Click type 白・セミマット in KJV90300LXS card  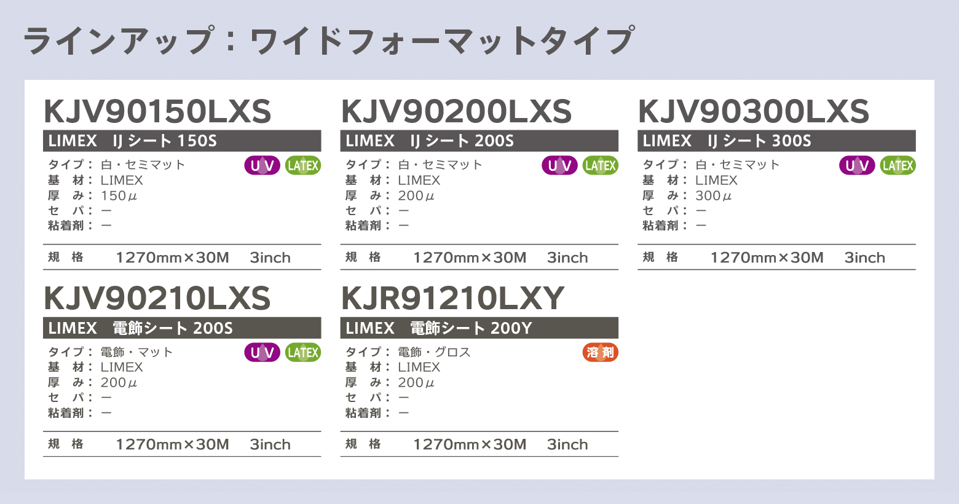pyautogui.click(x=738, y=165)
